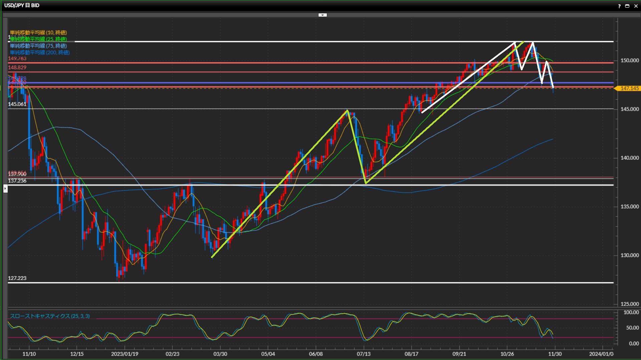The image size is (641, 360).
Task: Select the 75-period moving average label
Action: [38, 46]
